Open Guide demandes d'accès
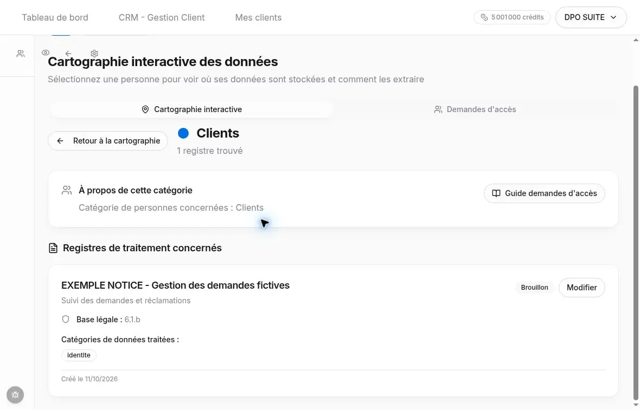Viewport: 640px width, 410px height. pos(544,193)
